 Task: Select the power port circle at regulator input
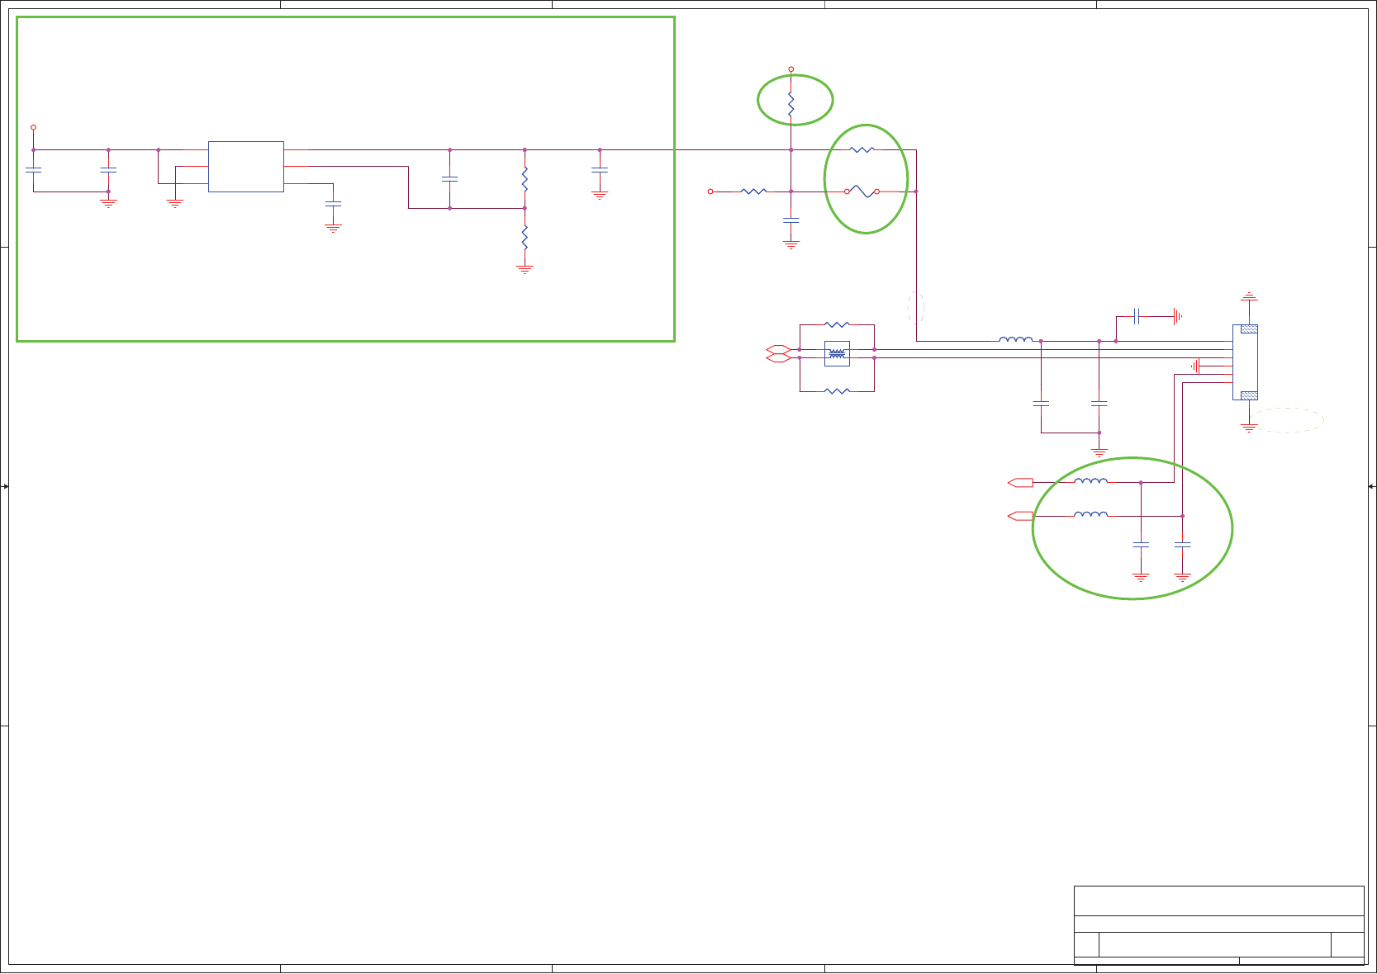pos(33,127)
